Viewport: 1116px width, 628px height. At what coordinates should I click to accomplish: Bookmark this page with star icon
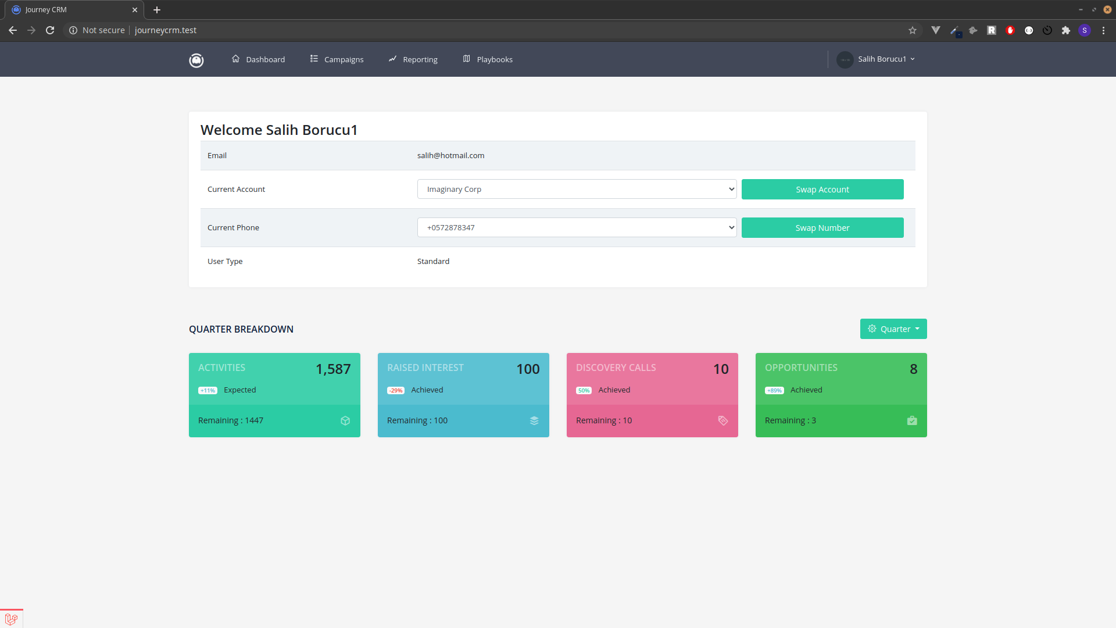click(913, 30)
